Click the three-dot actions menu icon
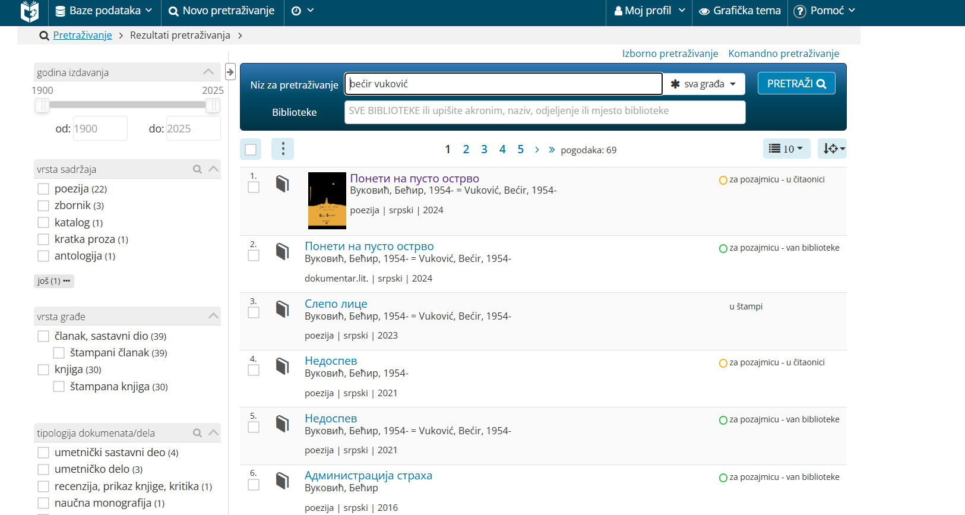 click(283, 149)
